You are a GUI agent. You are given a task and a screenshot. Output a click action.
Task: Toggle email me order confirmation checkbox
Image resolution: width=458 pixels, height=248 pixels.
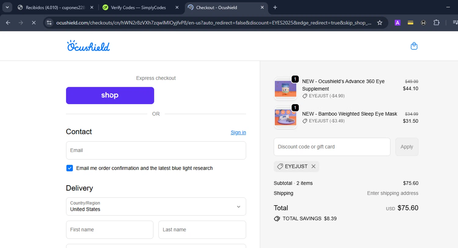pyautogui.click(x=70, y=168)
